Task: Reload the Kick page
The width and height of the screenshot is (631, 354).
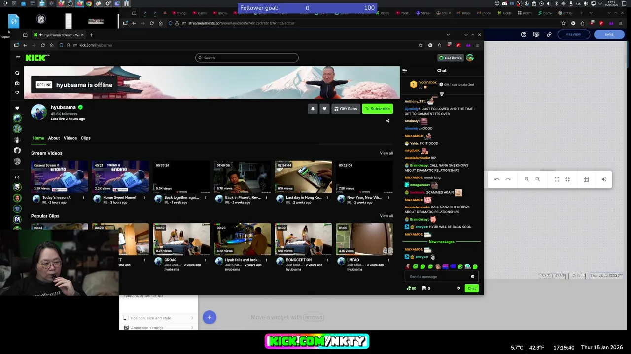Action: pyautogui.click(x=43, y=45)
